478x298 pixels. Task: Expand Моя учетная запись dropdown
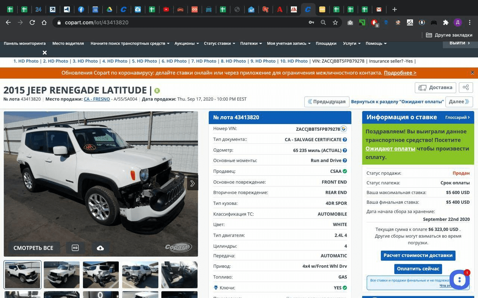[288, 44]
